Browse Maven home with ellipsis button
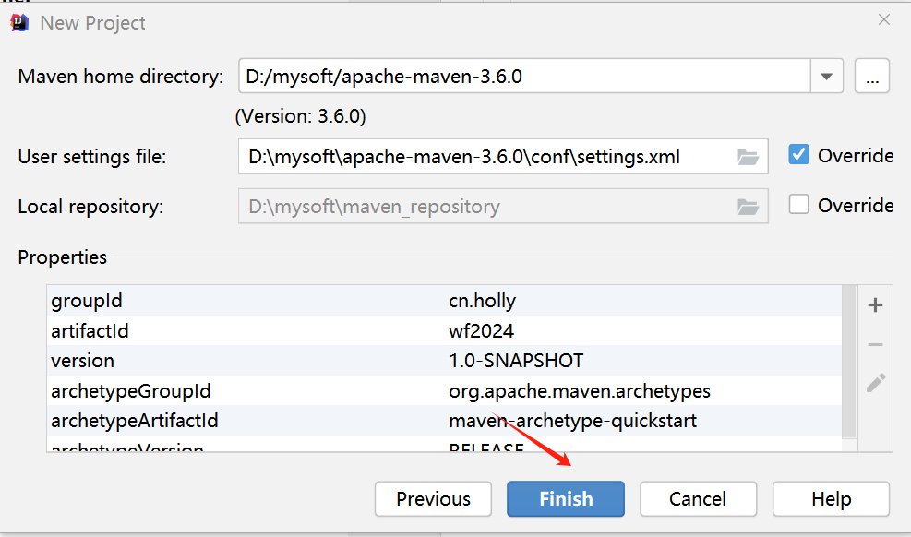The image size is (911, 537). [871, 77]
